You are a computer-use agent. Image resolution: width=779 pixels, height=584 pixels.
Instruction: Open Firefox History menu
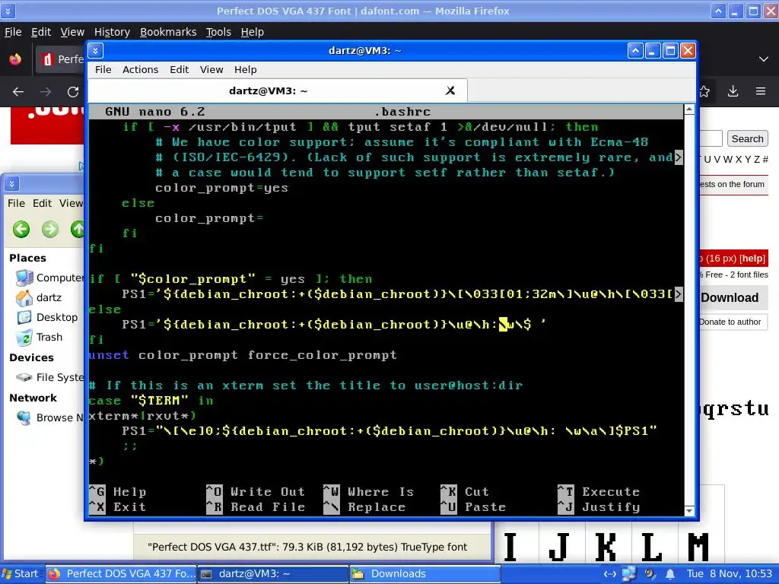pos(112,32)
